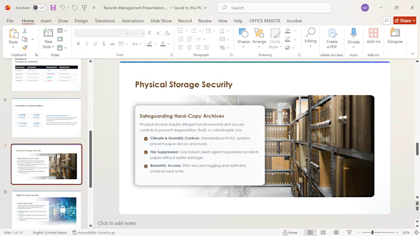Toggle AutoSave switch
420x236 pixels.
[39, 8]
